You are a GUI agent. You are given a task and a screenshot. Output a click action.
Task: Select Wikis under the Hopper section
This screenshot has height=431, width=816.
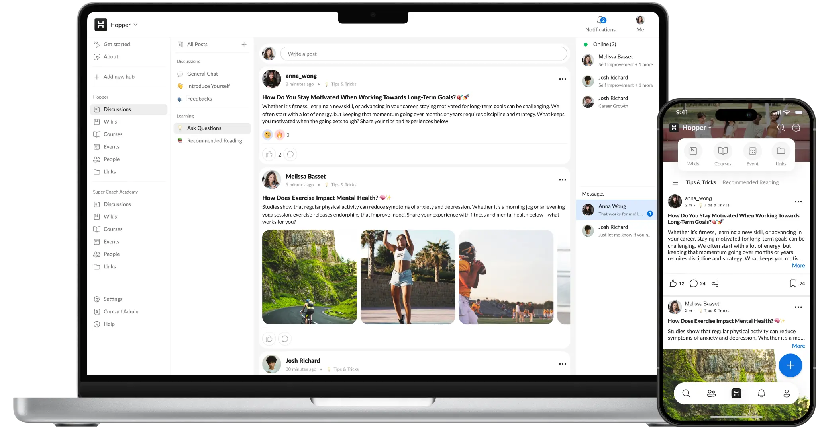tap(105, 122)
